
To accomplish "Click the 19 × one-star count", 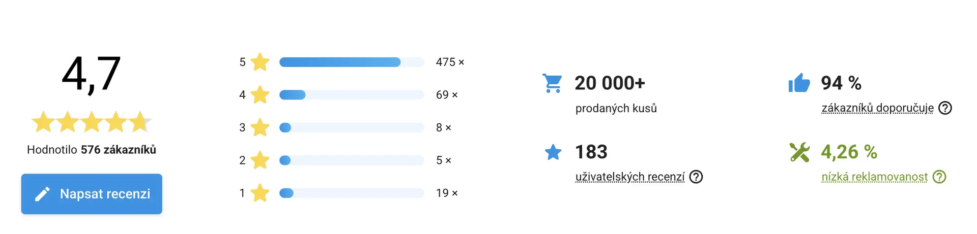I will coord(447,193).
